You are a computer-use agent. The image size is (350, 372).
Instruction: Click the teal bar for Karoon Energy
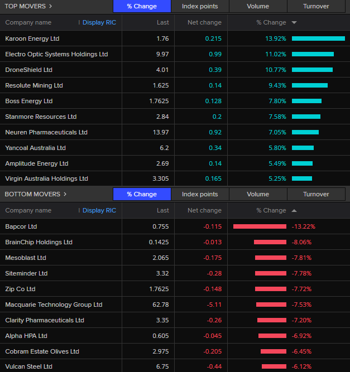click(x=318, y=38)
